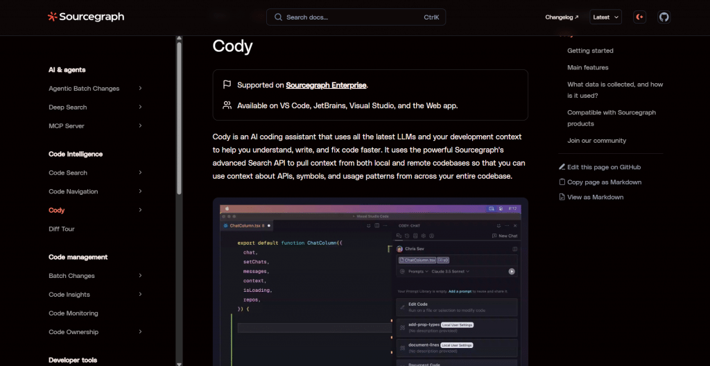
Task: Open the Latest version dropdown
Action: tap(606, 17)
